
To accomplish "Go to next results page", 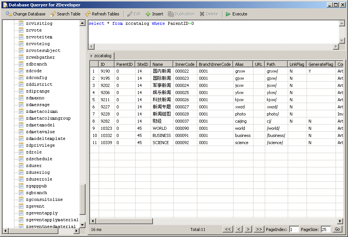I will (x=248, y=229).
